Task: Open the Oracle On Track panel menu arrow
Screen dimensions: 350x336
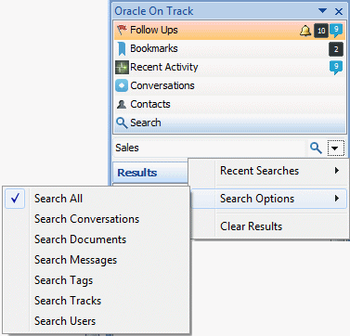Action: 322,11
